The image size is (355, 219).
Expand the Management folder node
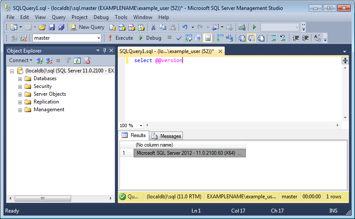pyautogui.click(x=20, y=110)
